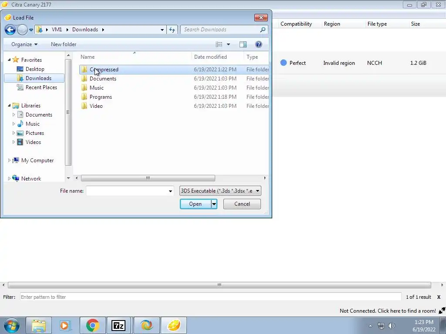Click the file list scroll right arrow
The image size is (446, 334).
tap(265, 178)
